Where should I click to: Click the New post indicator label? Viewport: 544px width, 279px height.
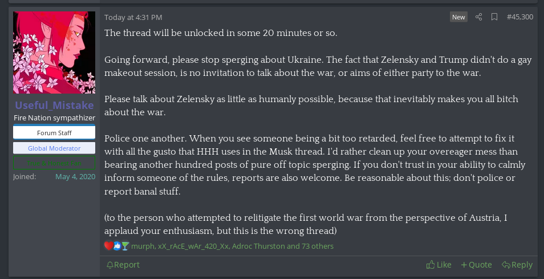click(x=458, y=17)
